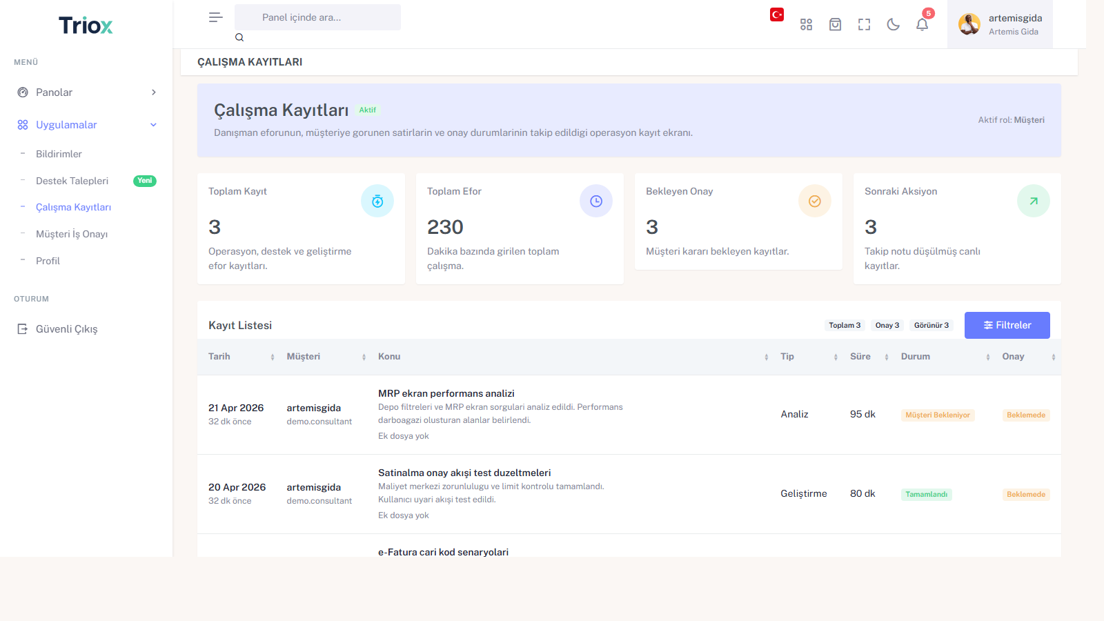
Task: Open Panolar menu item
Action: (x=86, y=92)
